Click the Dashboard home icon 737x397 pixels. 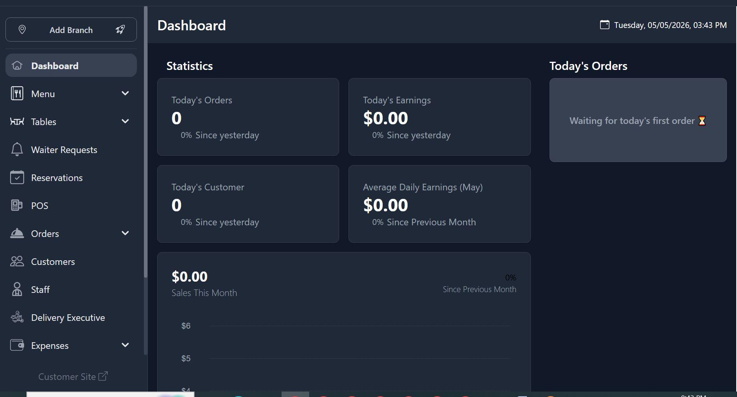[x=17, y=65]
